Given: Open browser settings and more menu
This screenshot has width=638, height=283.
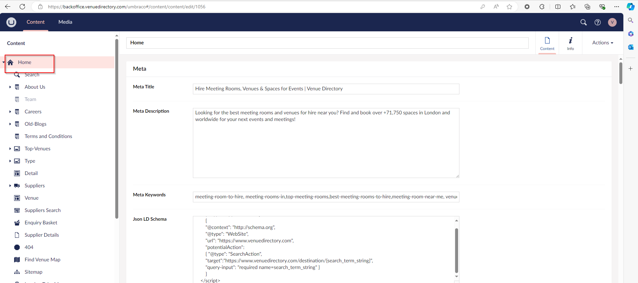Looking at the screenshot, I should coord(617,7).
